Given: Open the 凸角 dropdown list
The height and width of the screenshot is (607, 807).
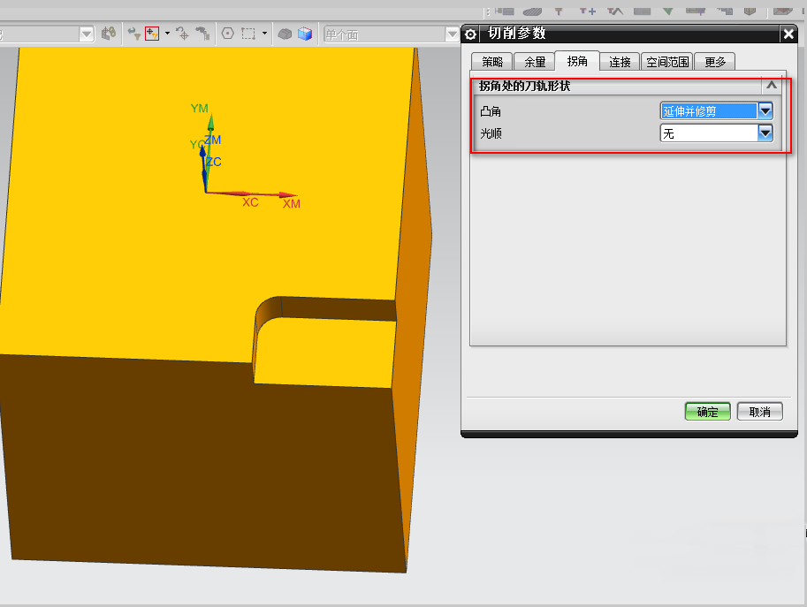Looking at the screenshot, I should [765, 110].
